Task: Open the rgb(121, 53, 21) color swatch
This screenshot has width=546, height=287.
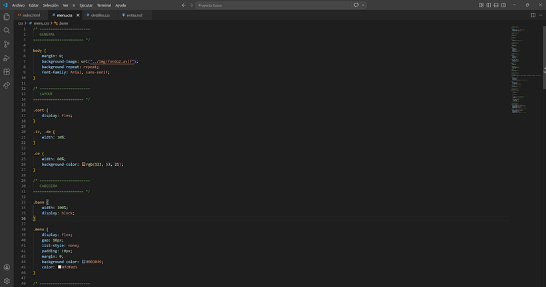Action: pyautogui.click(x=84, y=164)
